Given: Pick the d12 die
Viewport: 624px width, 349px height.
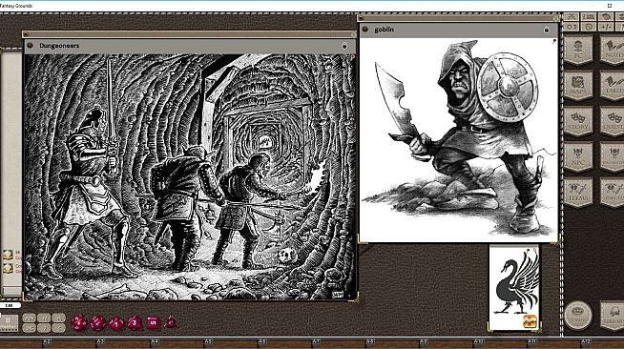Looking at the screenshot, I should pyautogui.click(x=97, y=322).
